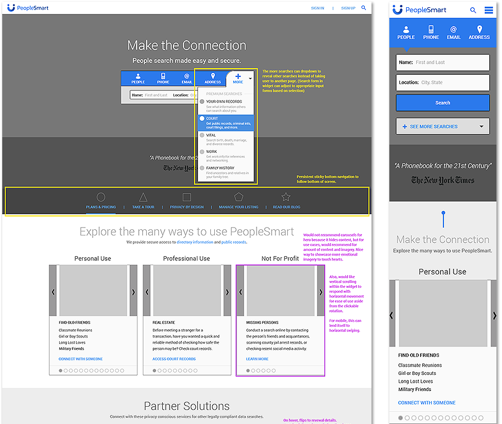Open the mobile hamburger menu
The image size is (502, 424).
click(x=489, y=10)
